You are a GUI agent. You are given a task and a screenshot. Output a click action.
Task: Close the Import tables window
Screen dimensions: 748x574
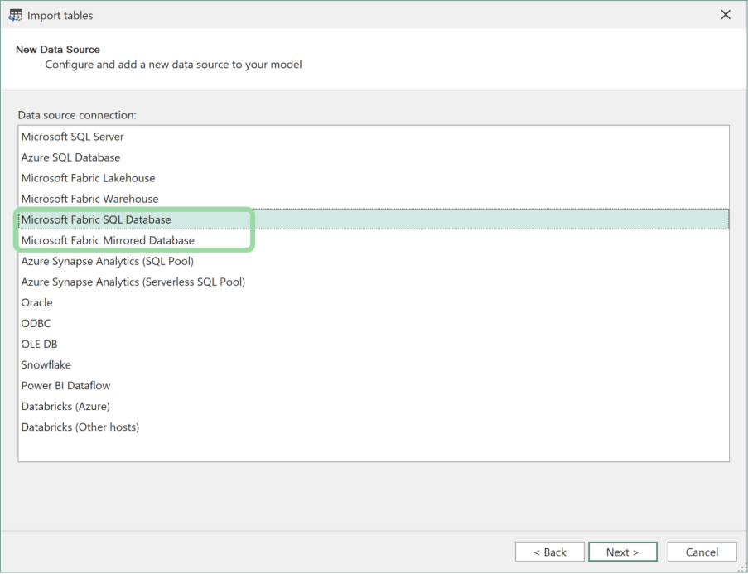pos(726,15)
